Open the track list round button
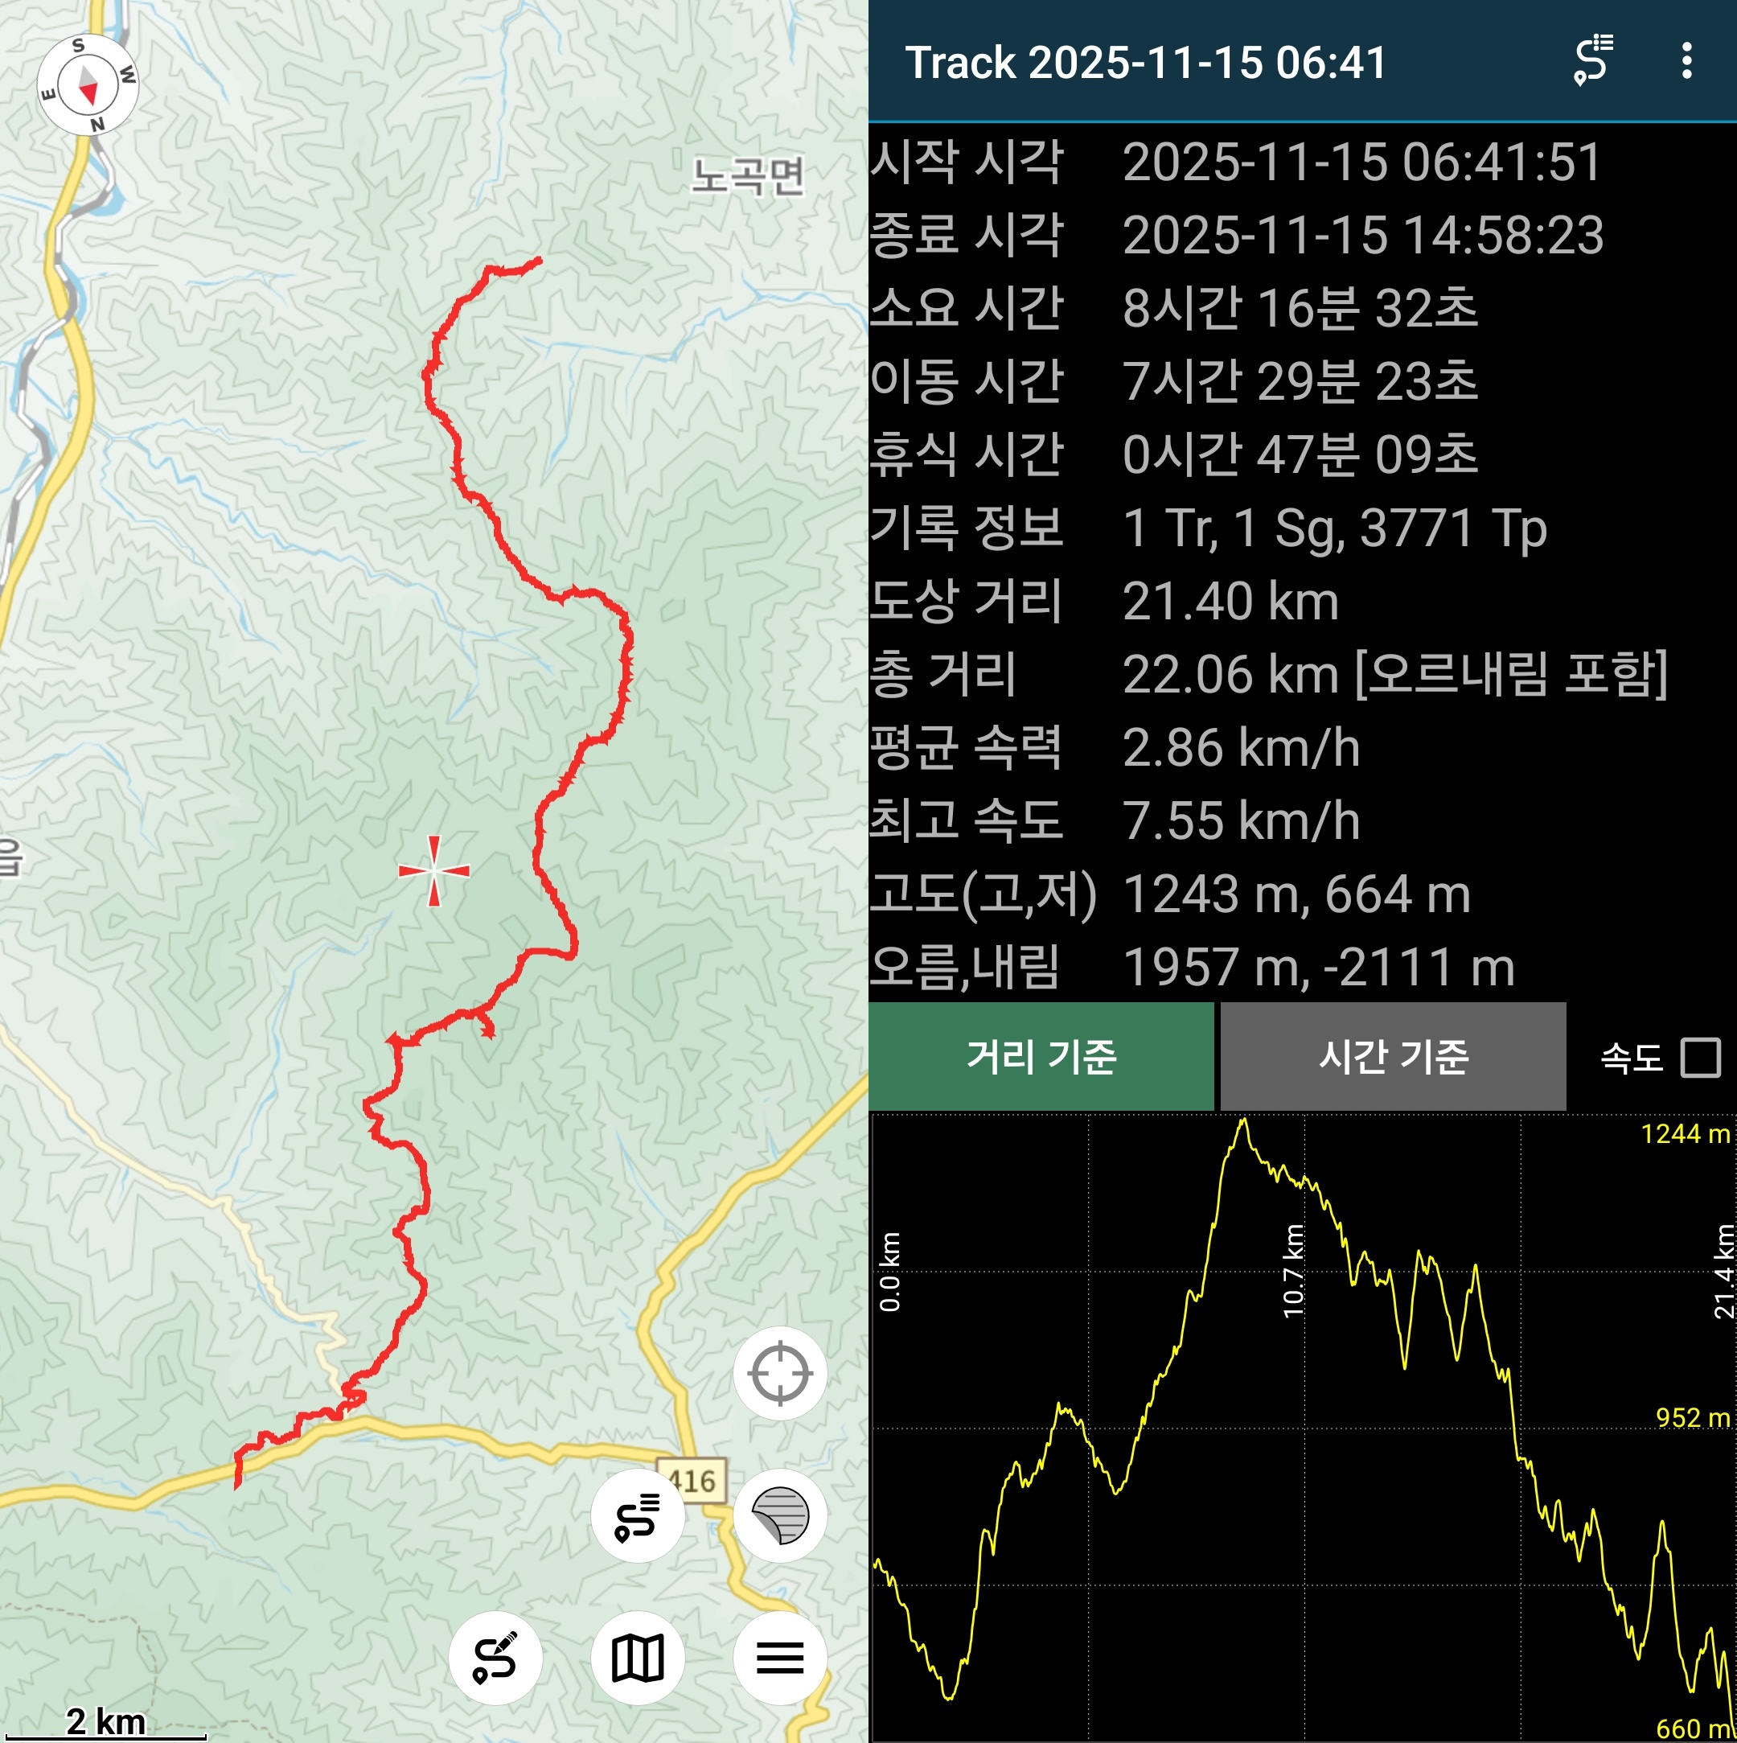 638,1515
